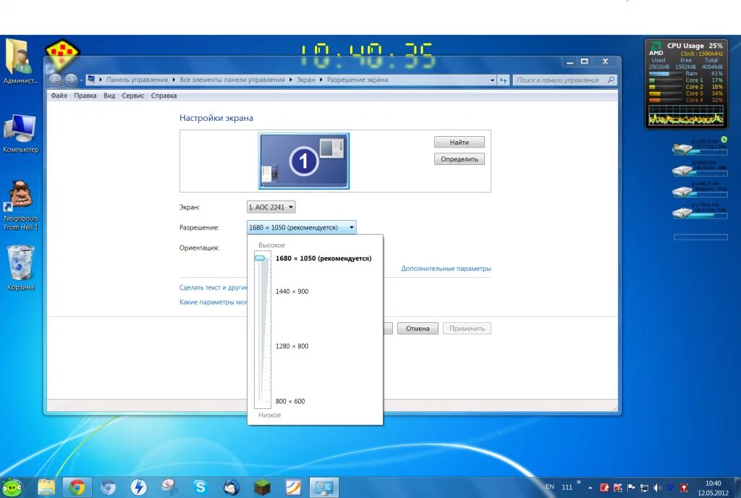Click the clock and date in the taskbar
The height and width of the screenshot is (498, 741).
point(713,488)
